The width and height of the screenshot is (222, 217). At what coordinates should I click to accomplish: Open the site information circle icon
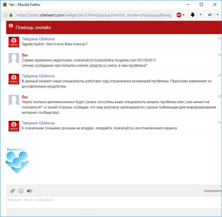[5, 15]
